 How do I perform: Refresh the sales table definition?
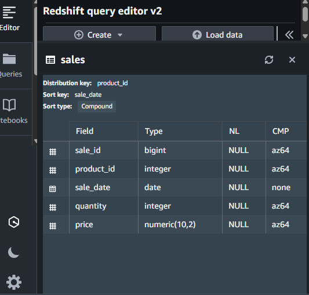tap(269, 60)
